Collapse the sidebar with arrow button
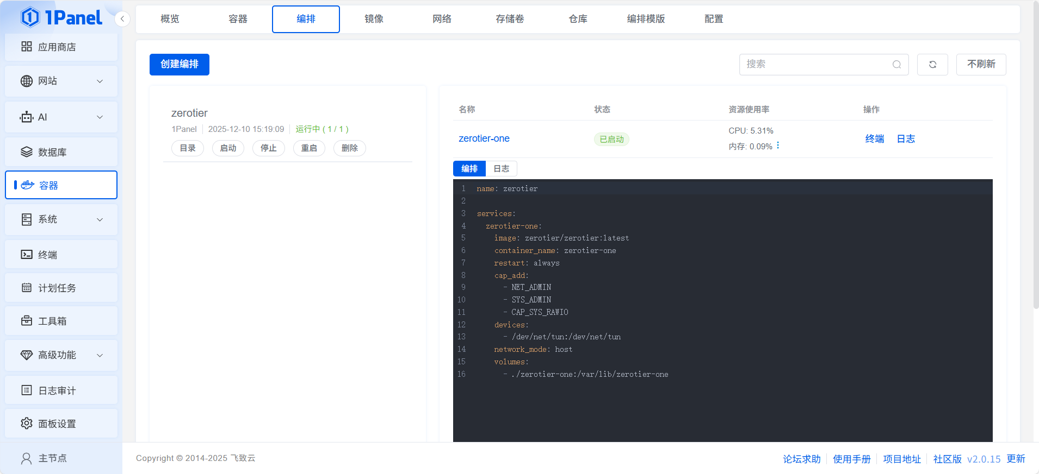 pyautogui.click(x=122, y=19)
